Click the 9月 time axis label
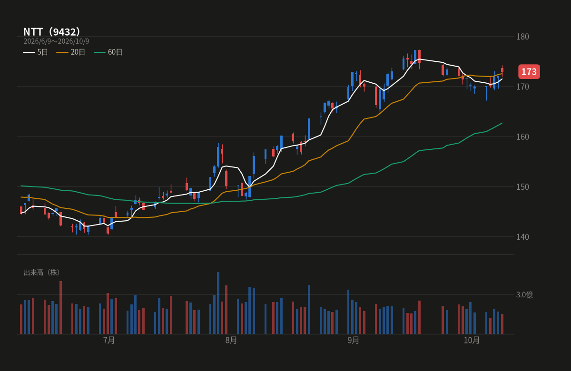The width and height of the screenshot is (571, 371). pos(354,340)
